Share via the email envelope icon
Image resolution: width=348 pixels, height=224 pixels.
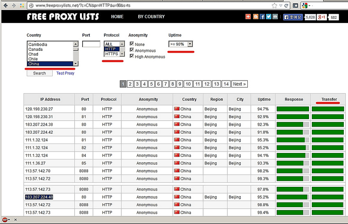(275, 16)
